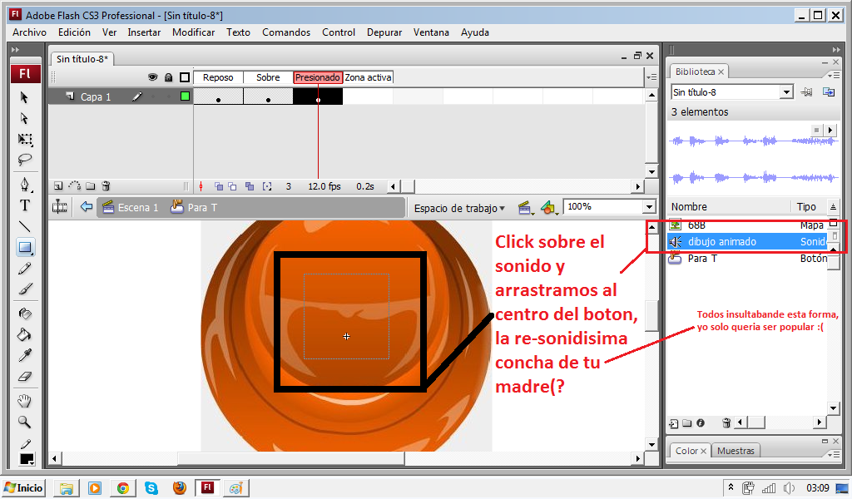Select the Eraser tool

coord(25,376)
